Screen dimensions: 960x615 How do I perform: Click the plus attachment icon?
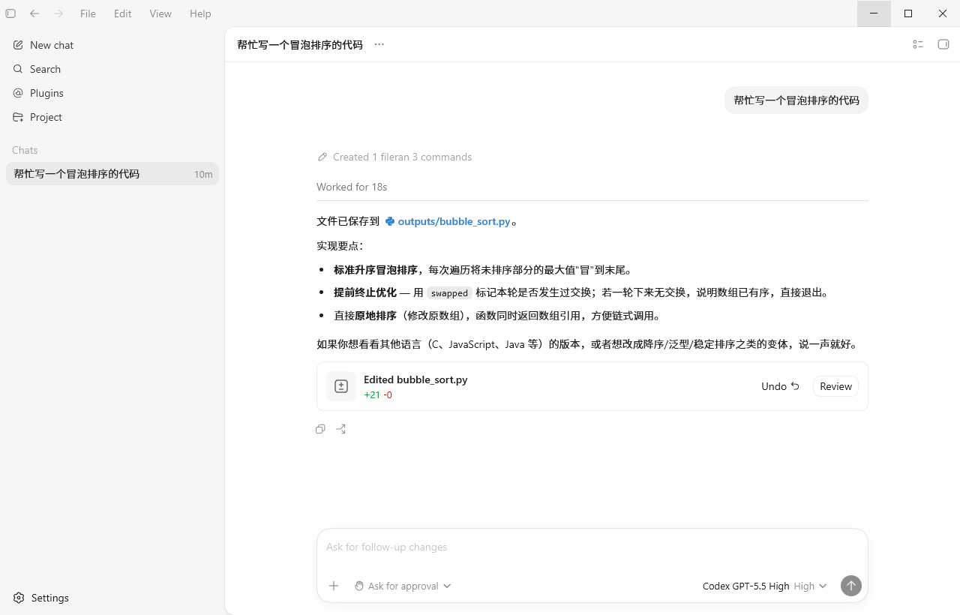[334, 586]
